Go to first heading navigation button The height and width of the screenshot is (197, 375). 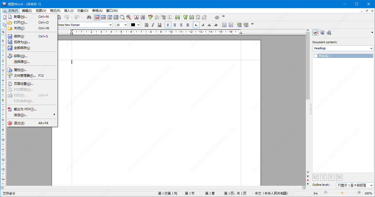[x=316, y=177]
